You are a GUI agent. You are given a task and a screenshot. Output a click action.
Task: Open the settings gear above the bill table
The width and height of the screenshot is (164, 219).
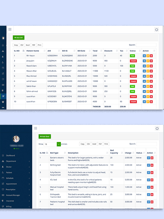click(157, 30)
